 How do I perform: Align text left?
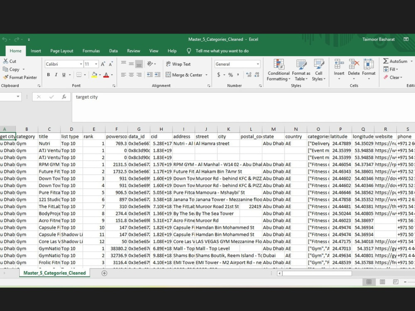click(x=124, y=75)
